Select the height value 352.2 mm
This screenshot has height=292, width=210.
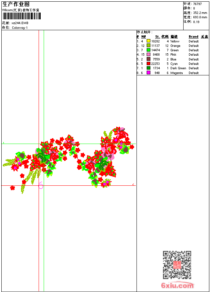coord(200,13)
